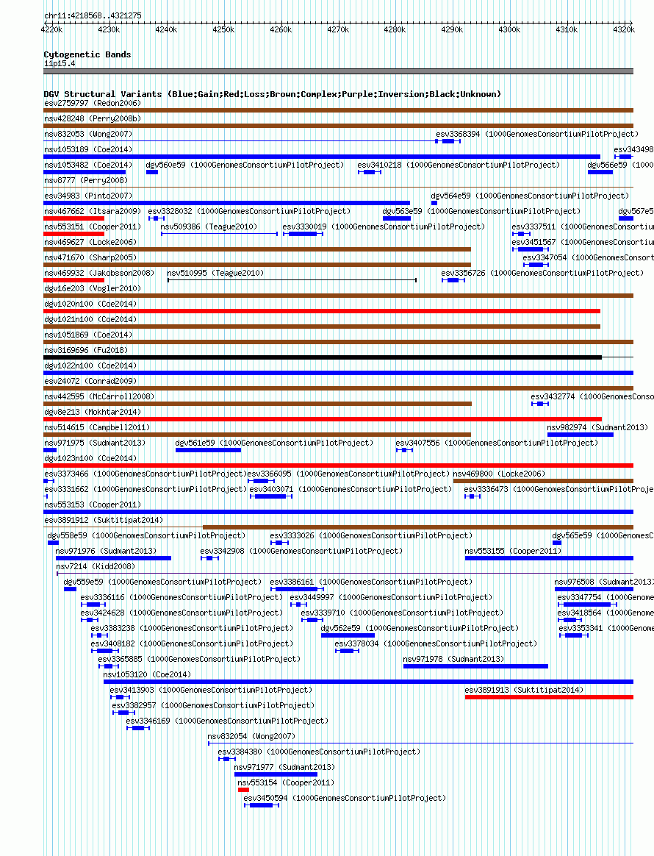Open esv3450594 variant label
The width and height of the screenshot is (654, 856).
coord(345,798)
